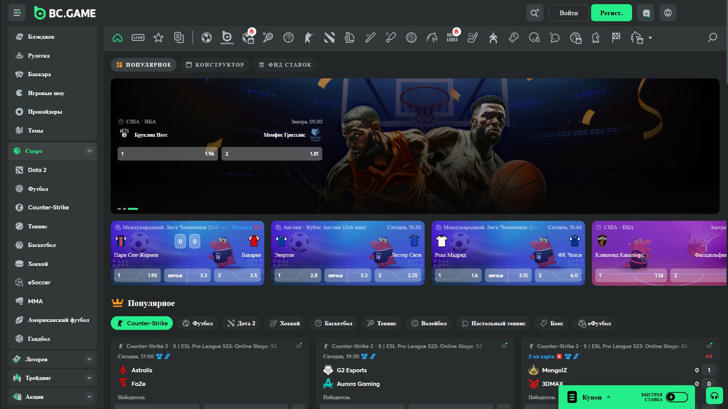Select the American football helmet icon

point(534,37)
